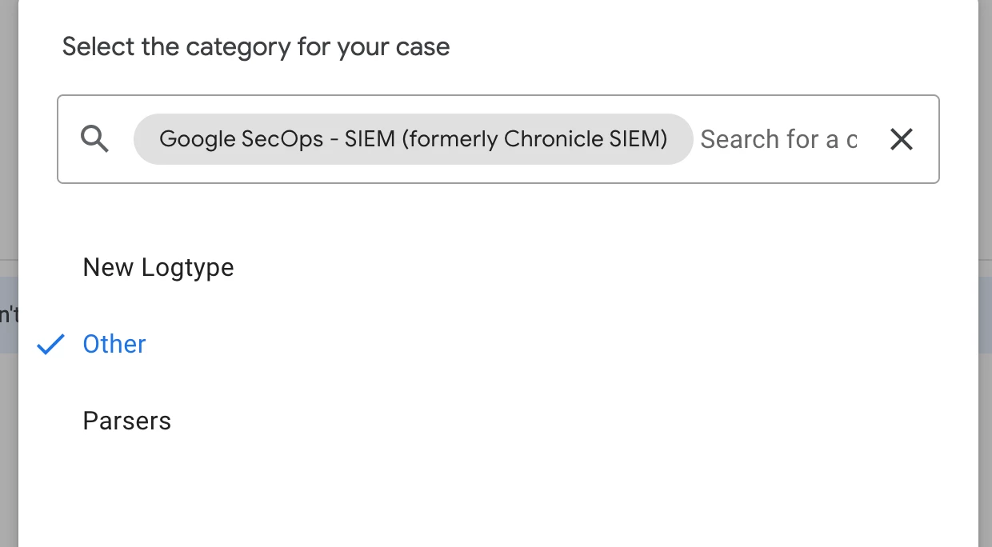Pick New Logtype from the category list
The width and height of the screenshot is (992, 547).
click(x=158, y=267)
